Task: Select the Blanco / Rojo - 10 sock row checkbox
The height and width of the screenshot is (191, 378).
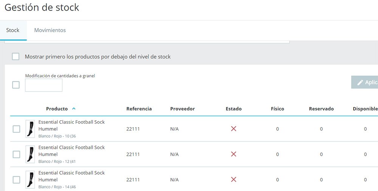Action: (17, 129)
